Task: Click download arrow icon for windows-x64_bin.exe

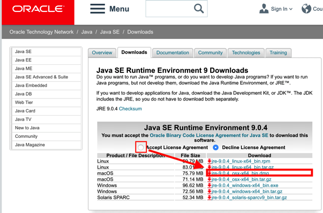Action: 209,185
